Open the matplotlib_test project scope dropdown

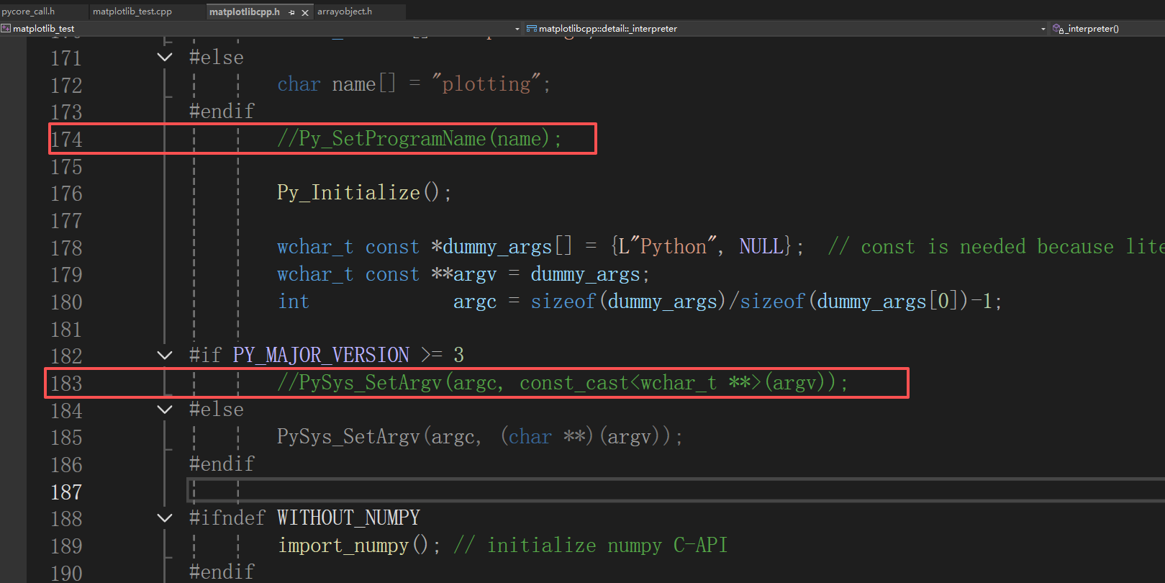(517, 29)
